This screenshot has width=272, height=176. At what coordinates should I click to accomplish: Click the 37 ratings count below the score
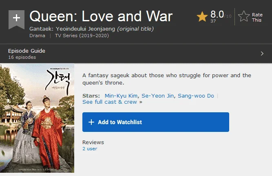click(x=213, y=21)
